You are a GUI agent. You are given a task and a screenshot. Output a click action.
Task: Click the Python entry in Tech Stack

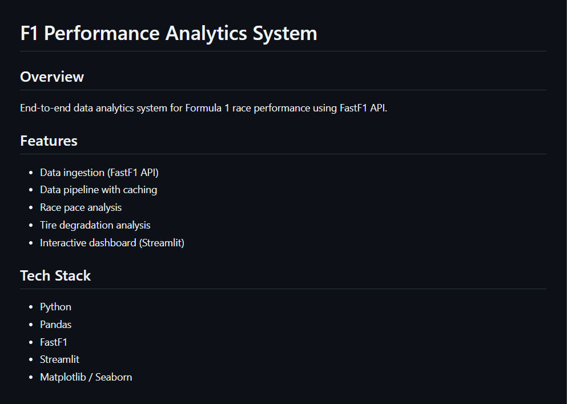pos(55,307)
